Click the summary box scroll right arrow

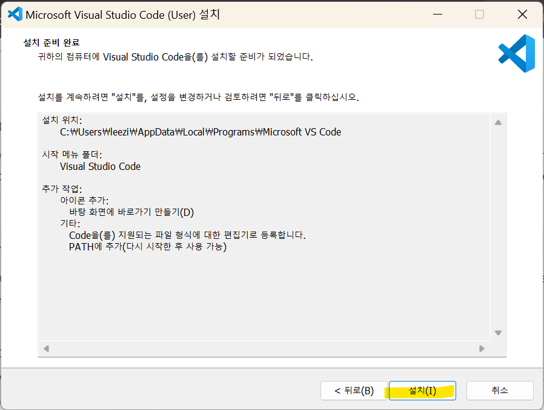[482, 348]
